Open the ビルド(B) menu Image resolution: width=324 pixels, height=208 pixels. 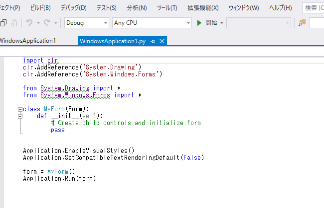(40, 8)
